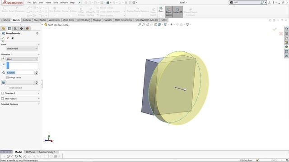Click the draft angle spinner arrows
The height and width of the screenshot is (162, 289).
[x=36, y=83]
